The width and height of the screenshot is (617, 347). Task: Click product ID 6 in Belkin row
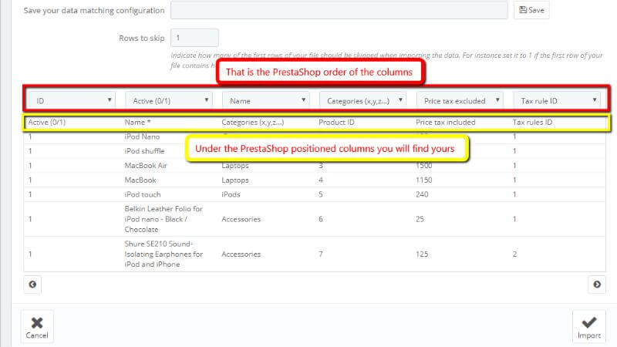[321, 219]
